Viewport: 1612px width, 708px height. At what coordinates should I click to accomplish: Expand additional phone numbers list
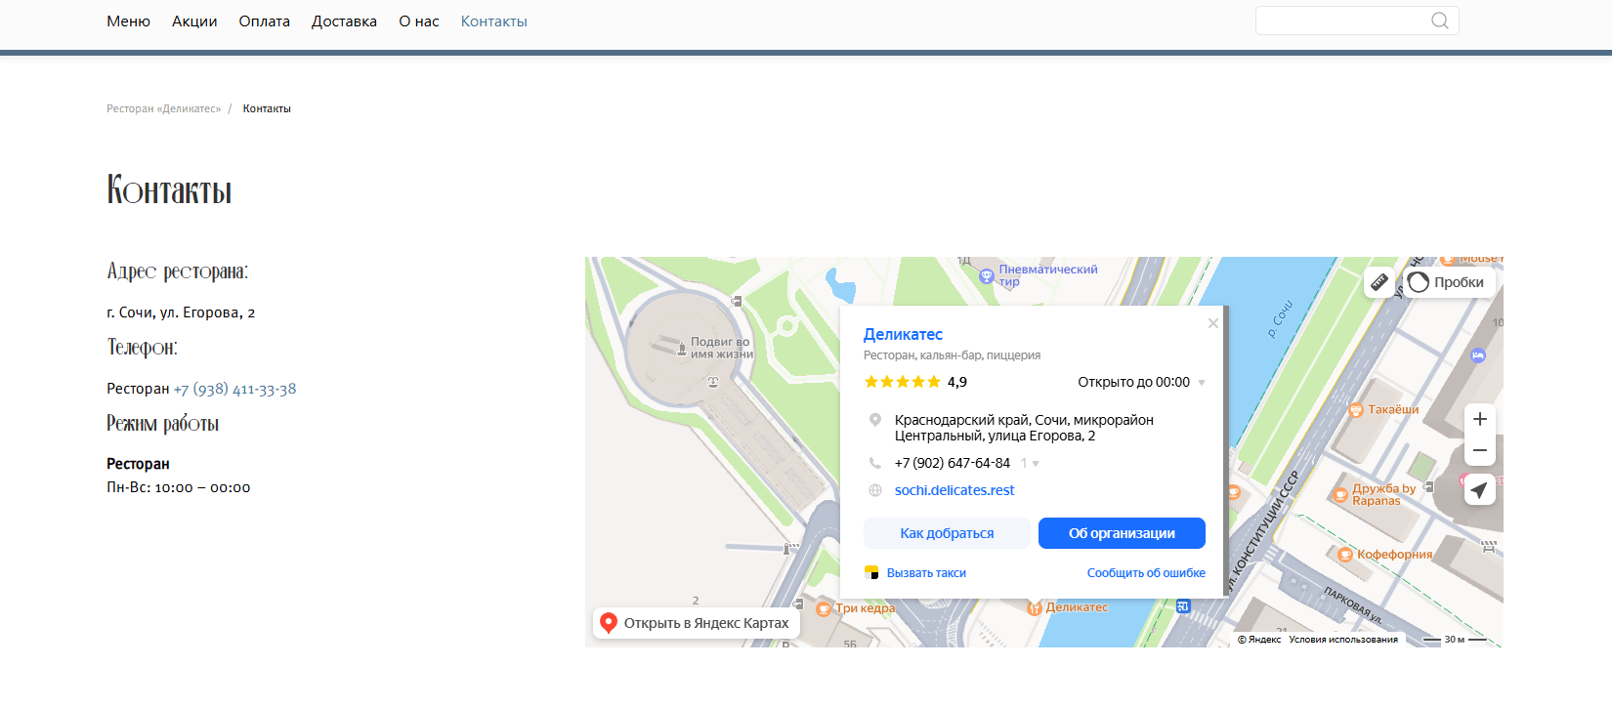(1031, 463)
